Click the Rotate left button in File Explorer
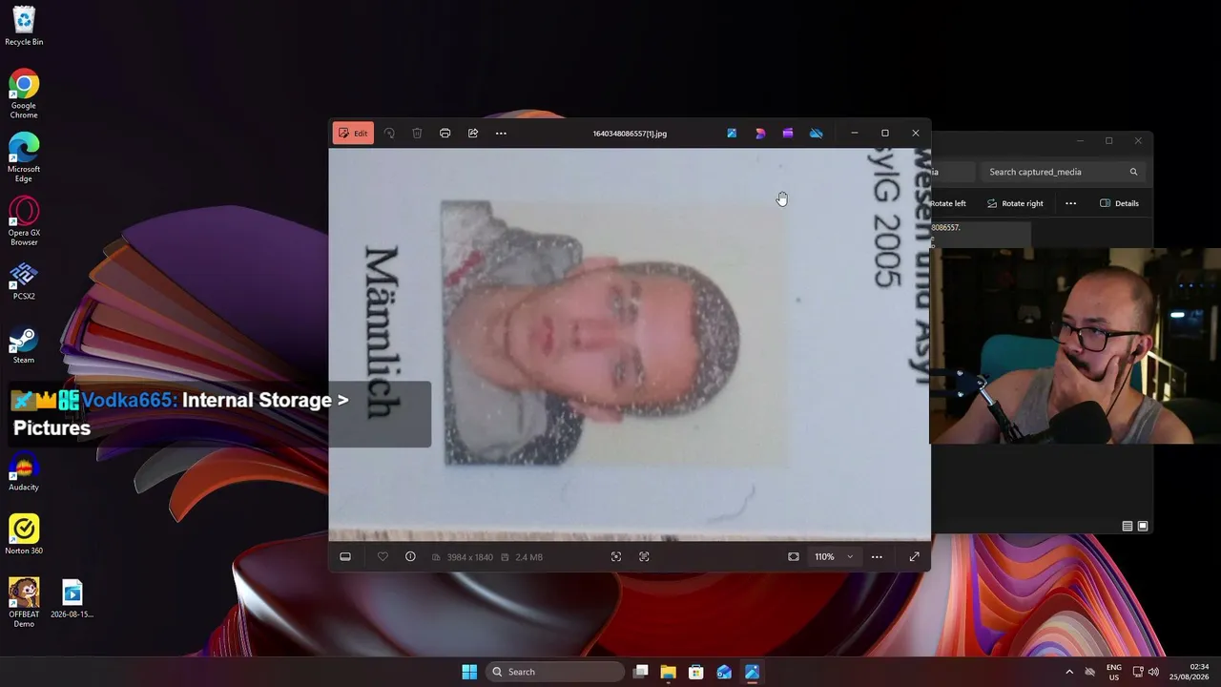1221x687 pixels. pyautogui.click(x=947, y=203)
